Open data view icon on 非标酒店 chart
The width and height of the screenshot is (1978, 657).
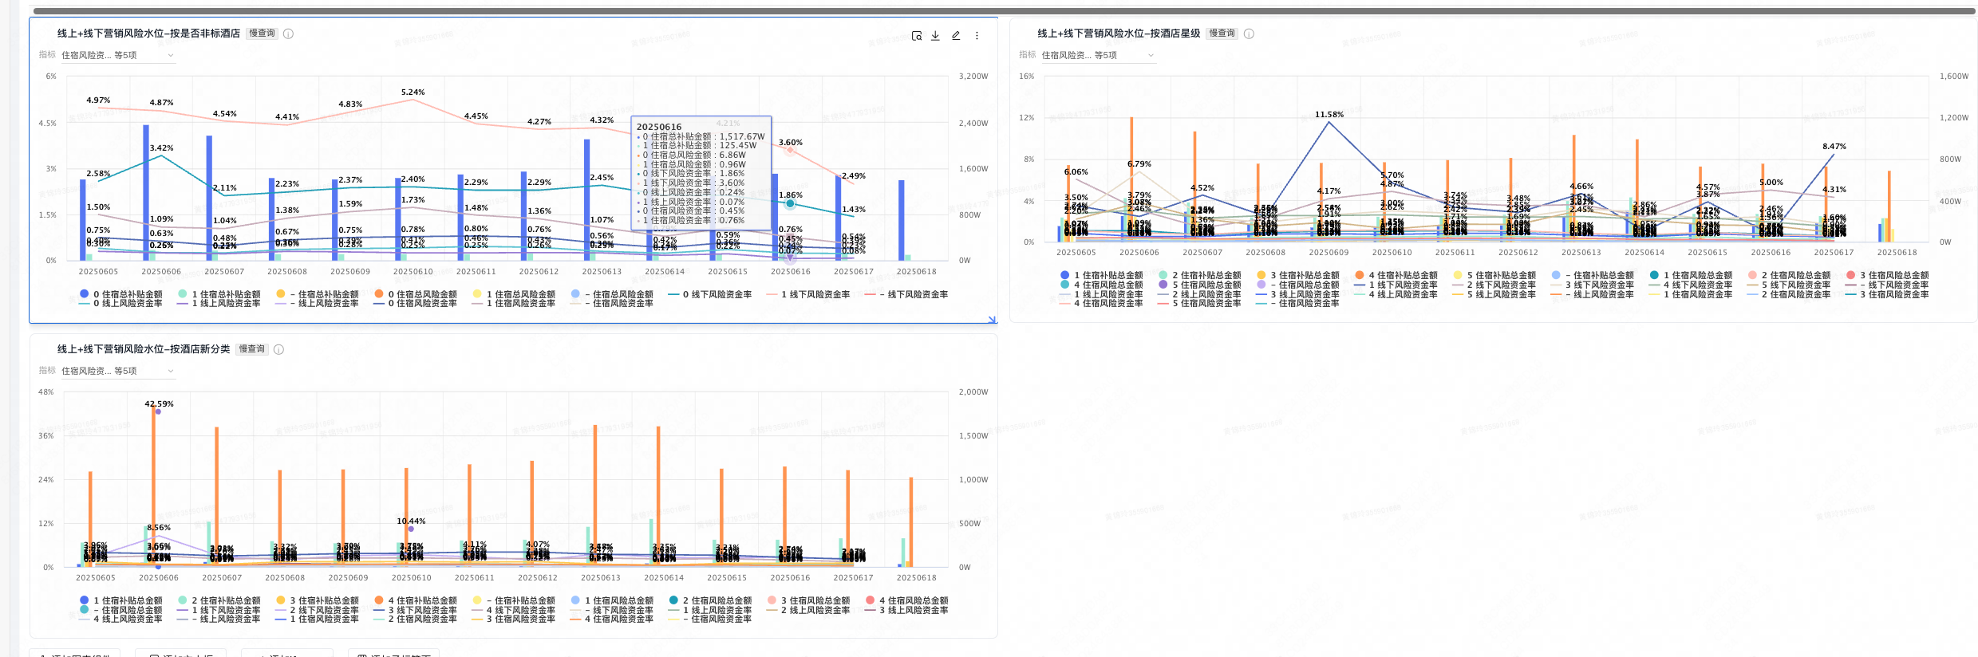(x=917, y=36)
